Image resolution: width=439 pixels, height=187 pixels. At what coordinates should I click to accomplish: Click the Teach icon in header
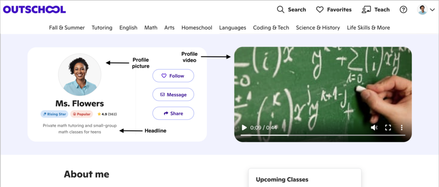[366, 9]
